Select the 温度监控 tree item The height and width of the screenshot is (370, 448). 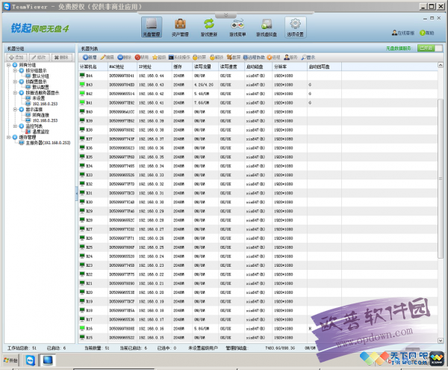pos(40,132)
